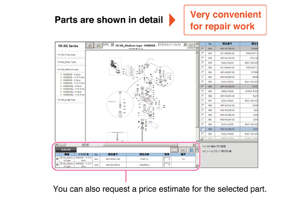Uncheck estimate row 846 DAMPER,2 checkbox
The image size is (306, 201).
(57, 165)
